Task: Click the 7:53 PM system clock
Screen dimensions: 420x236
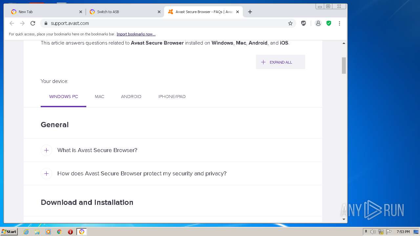Action: [403, 232]
